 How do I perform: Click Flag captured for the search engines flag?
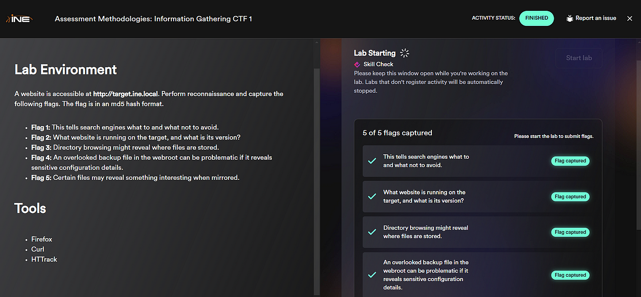click(x=570, y=161)
